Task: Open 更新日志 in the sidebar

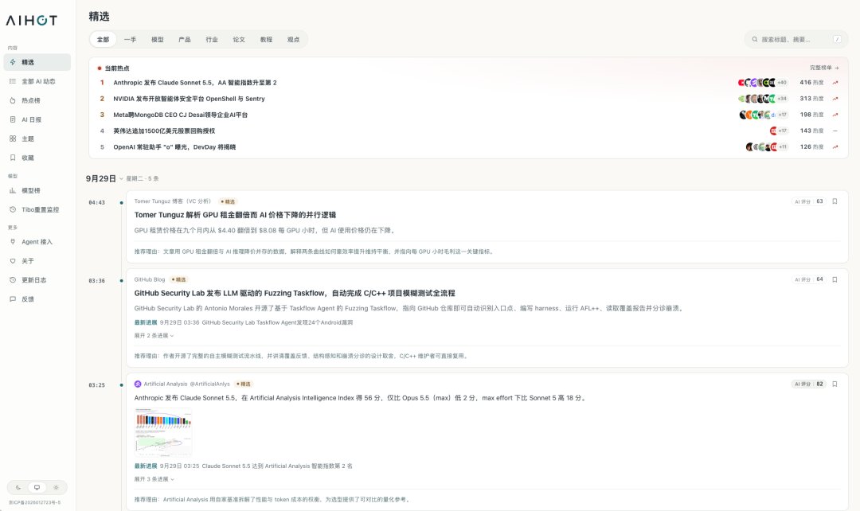Action: point(37,280)
